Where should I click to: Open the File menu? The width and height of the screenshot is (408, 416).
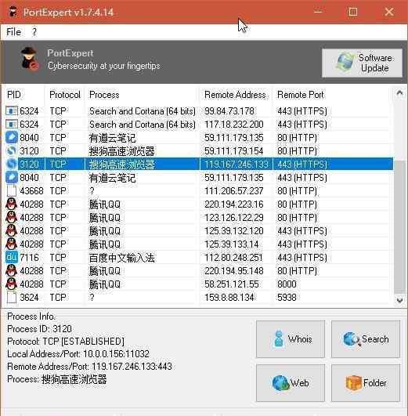[x=13, y=32]
